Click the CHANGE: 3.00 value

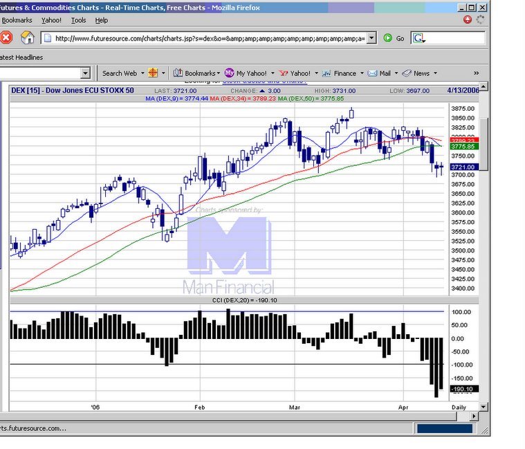(x=255, y=91)
